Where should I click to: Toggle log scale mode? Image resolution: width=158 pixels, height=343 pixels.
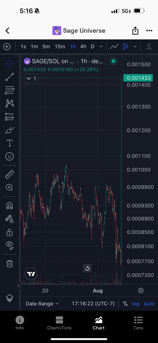[136, 304]
